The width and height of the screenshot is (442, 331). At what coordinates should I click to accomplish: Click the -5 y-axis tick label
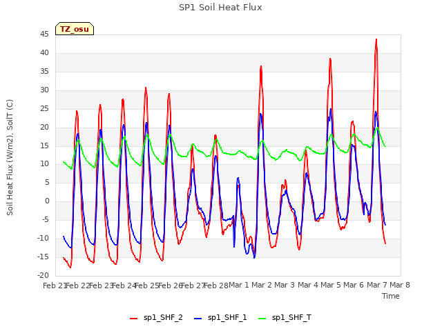[46, 219]
